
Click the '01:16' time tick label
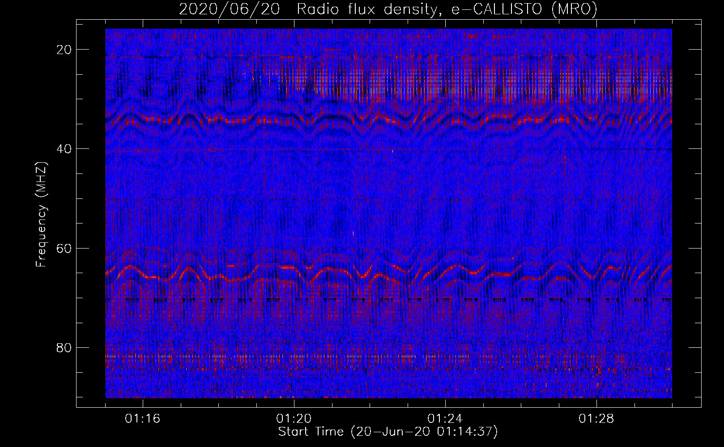tap(143, 419)
